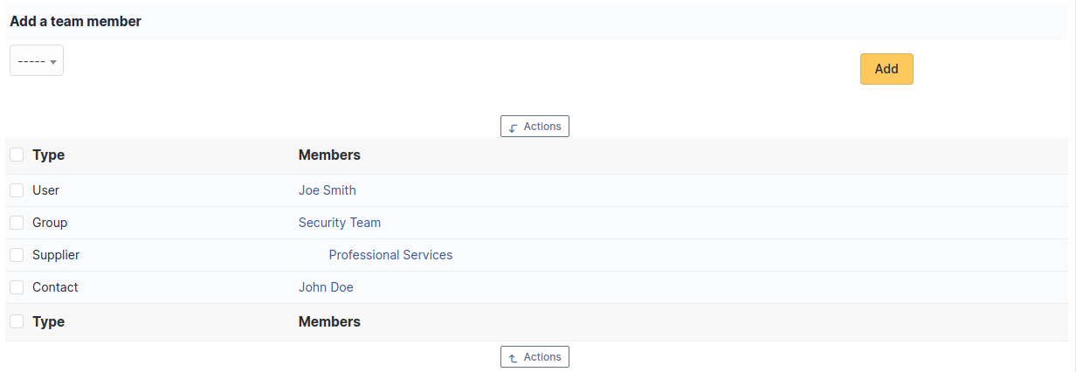
Task: Tick the select-all checkbox in the top header
Action: point(17,155)
